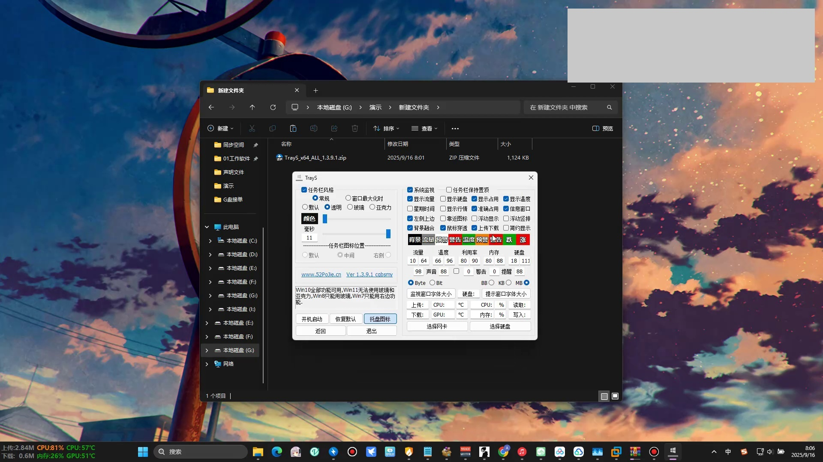The height and width of the screenshot is (462, 823).
Task: Click the 恢复默认 button
Action: point(345,319)
